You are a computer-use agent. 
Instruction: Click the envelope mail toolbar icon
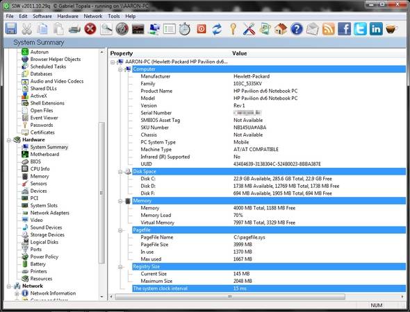[x=313, y=28]
